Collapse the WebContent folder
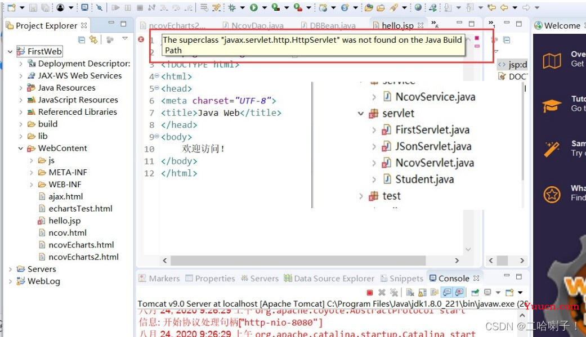Screen dimensions: 586x337 [21, 149]
